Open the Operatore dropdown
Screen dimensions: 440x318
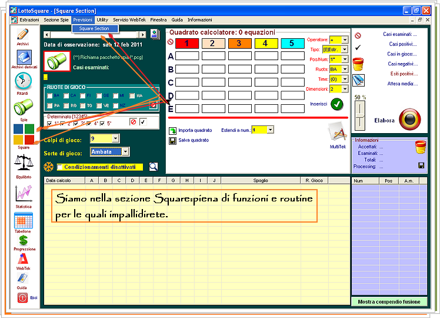coord(345,40)
